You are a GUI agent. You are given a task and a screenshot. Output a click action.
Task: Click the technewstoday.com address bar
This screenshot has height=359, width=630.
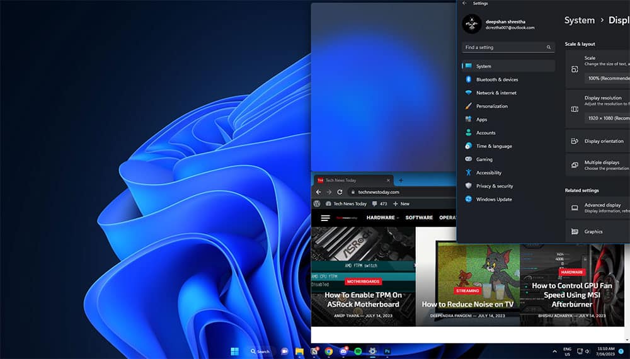click(401, 192)
